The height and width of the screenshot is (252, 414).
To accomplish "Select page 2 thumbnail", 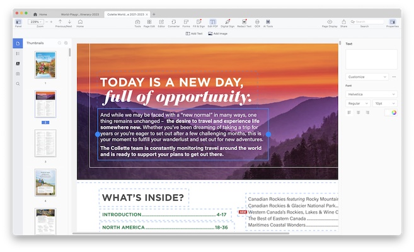I will click(45, 104).
